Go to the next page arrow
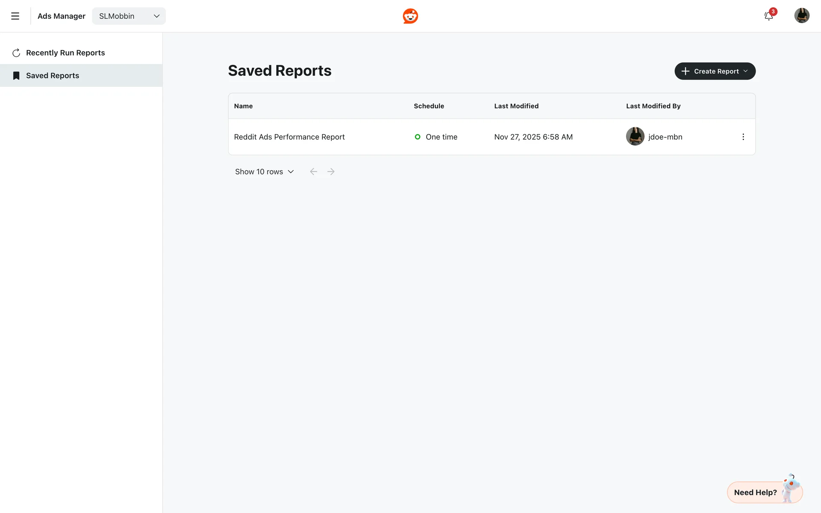821x513 pixels. (x=331, y=171)
